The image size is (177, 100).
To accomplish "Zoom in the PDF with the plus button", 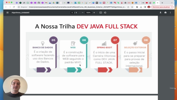I will (x=94, y=12).
